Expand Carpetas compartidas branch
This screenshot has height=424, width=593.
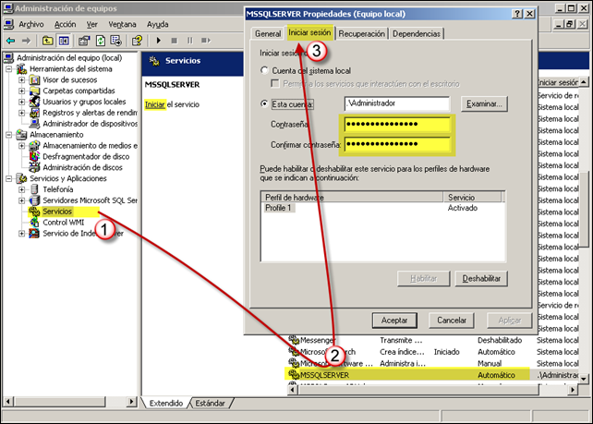click(21, 91)
